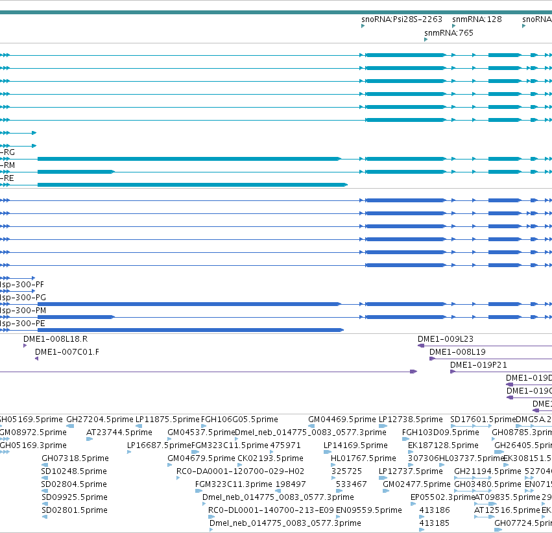
Task: Select the LP14169.5prime EST label
Action: [355, 445]
